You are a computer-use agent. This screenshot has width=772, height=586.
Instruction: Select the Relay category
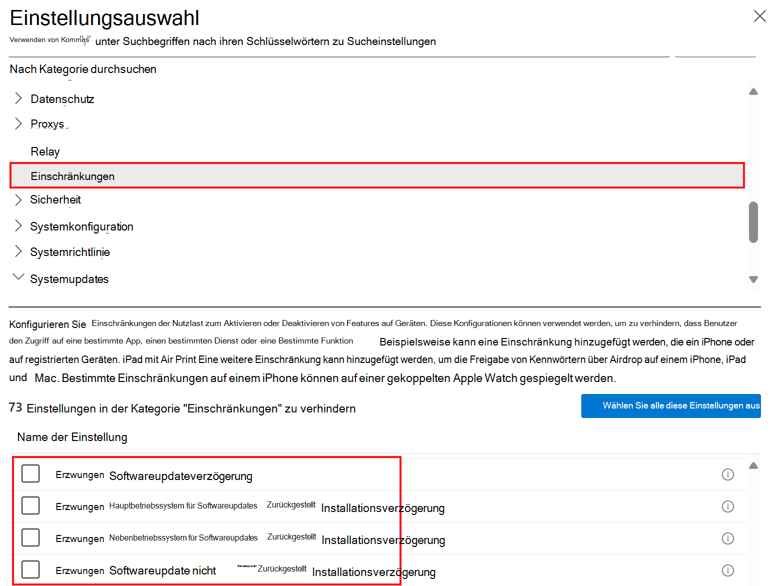coord(45,151)
